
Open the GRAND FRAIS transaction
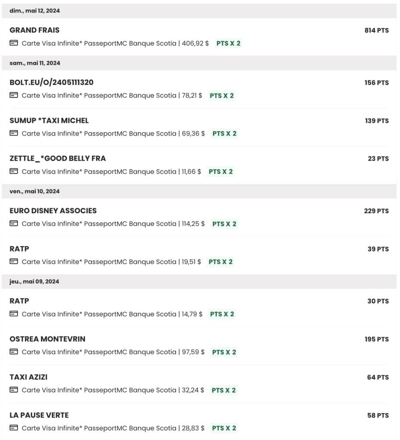point(34,30)
